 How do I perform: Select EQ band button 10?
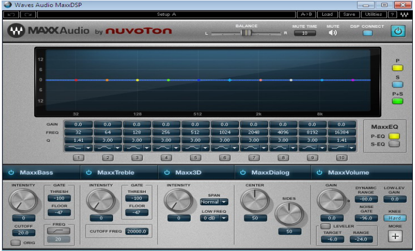pyautogui.click(x=342, y=158)
